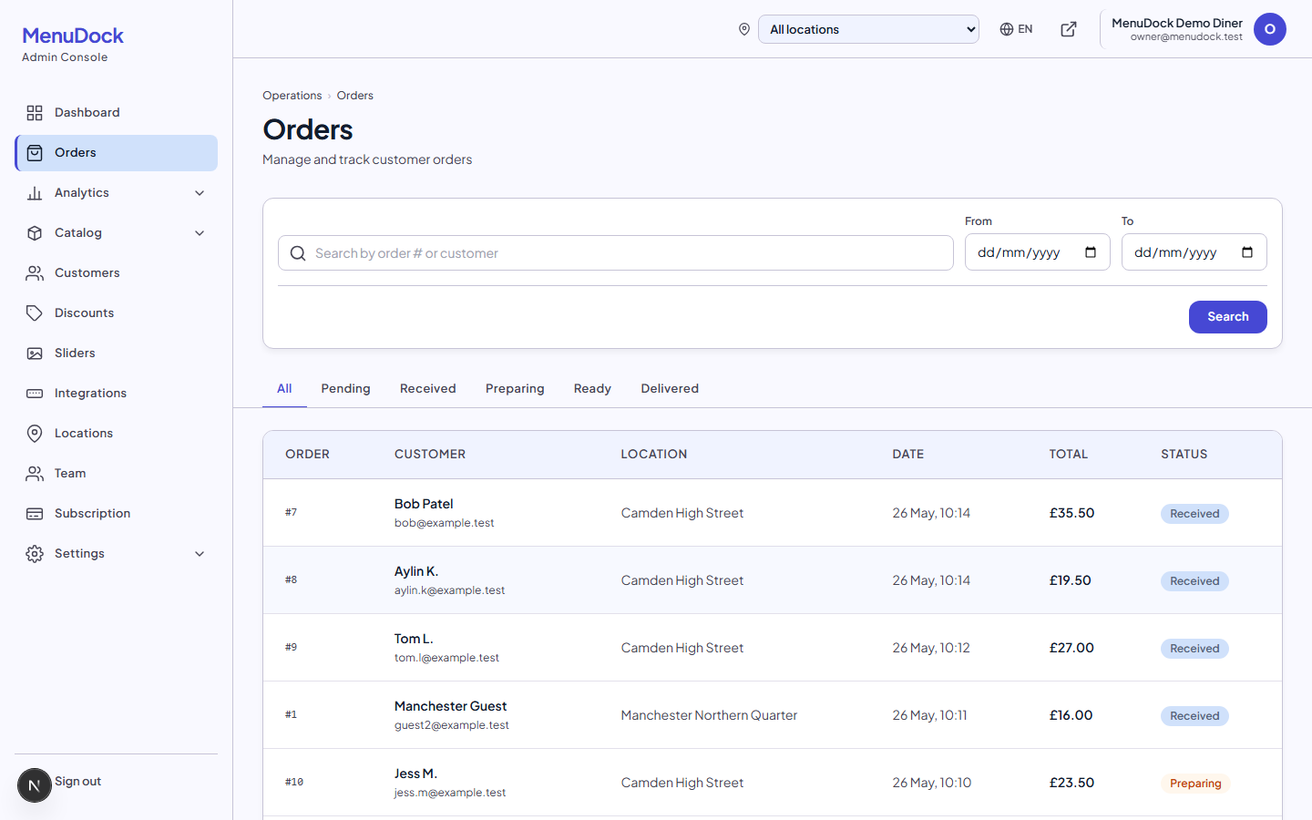Click the globe language icon
The image size is (1312, 820).
click(1007, 29)
